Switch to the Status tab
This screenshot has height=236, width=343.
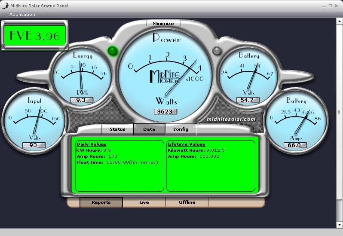coord(117,129)
